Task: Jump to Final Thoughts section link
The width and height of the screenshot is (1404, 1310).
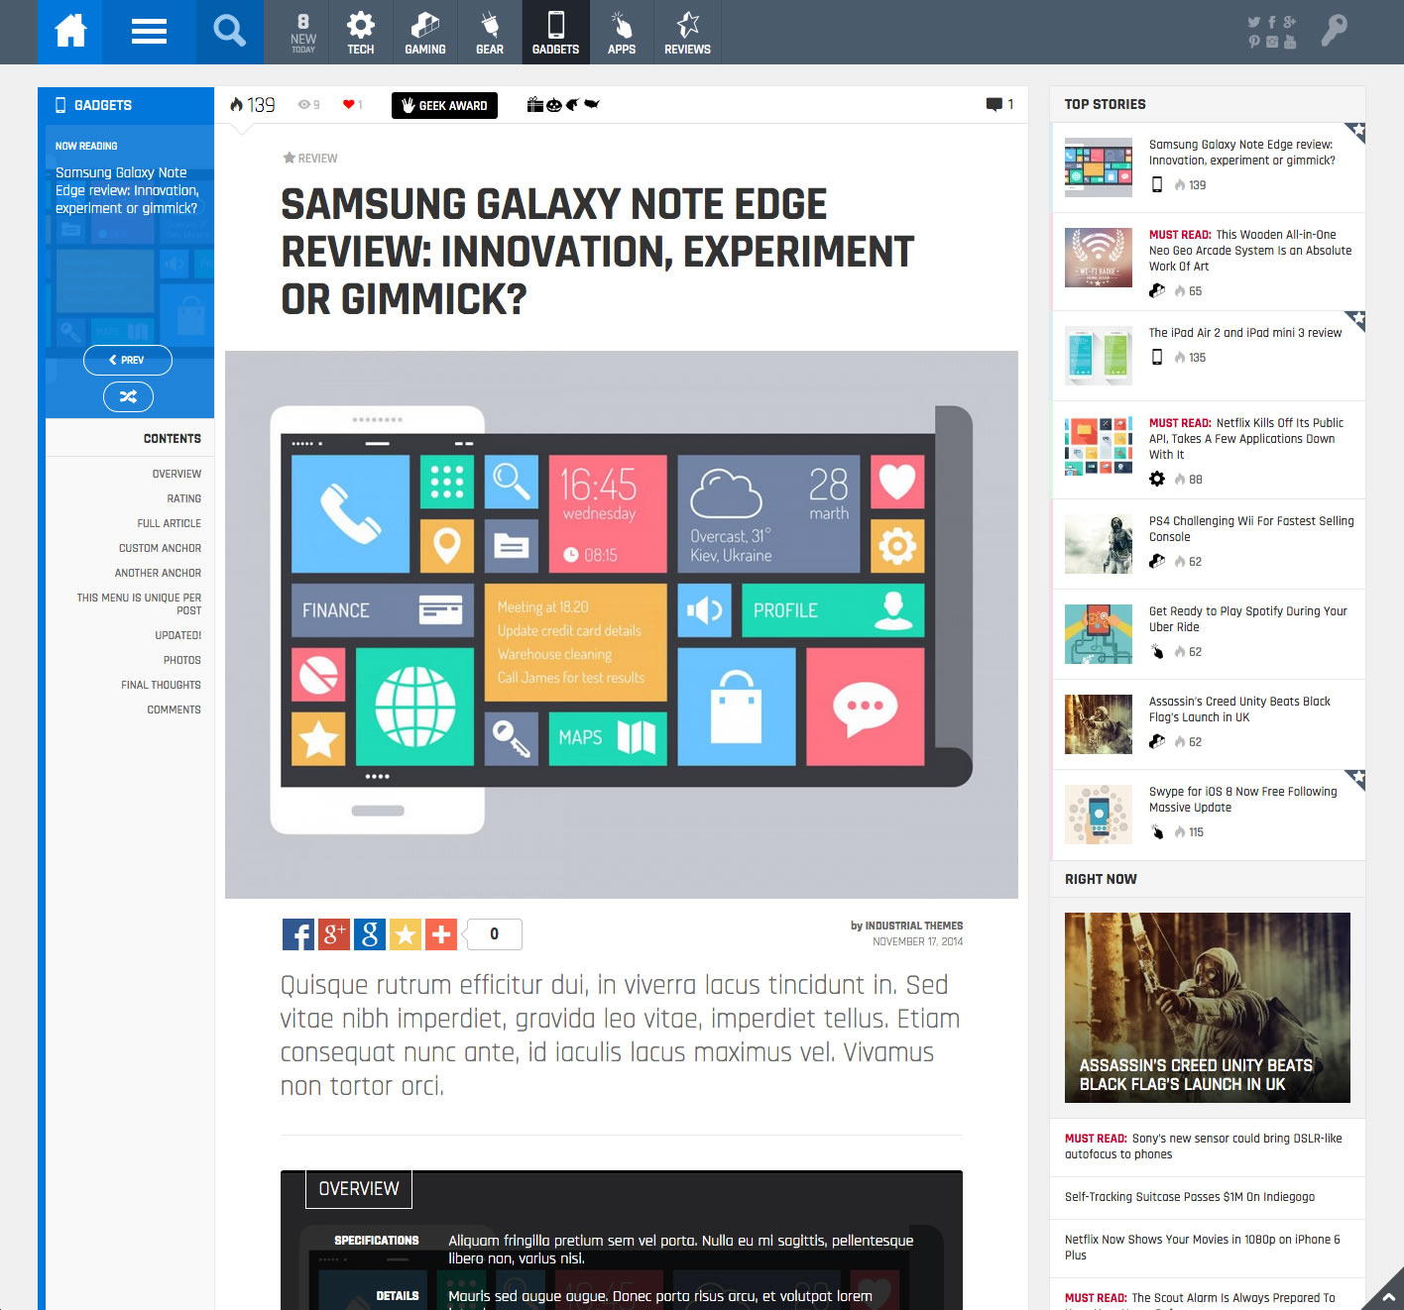Action: pyautogui.click(x=161, y=685)
